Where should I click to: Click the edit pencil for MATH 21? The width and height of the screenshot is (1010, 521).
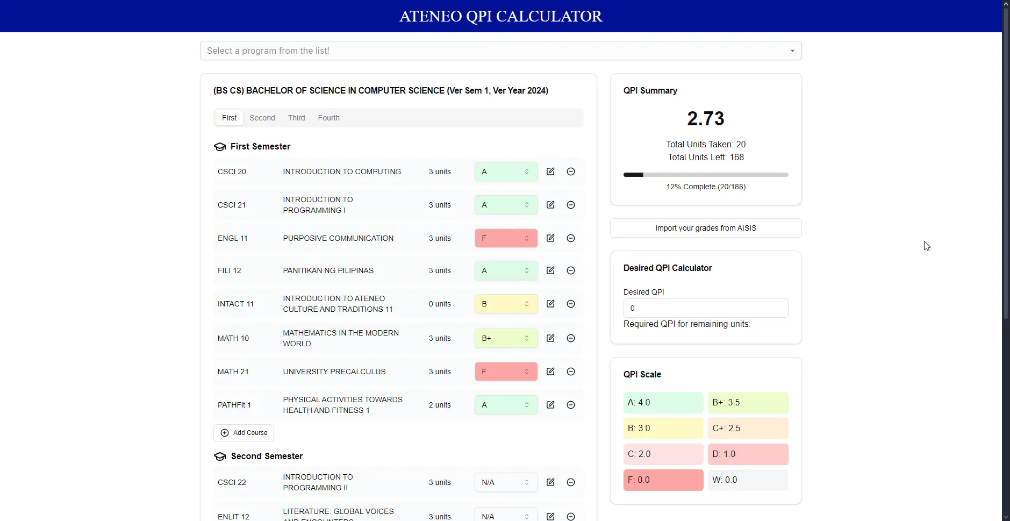pyautogui.click(x=550, y=371)
